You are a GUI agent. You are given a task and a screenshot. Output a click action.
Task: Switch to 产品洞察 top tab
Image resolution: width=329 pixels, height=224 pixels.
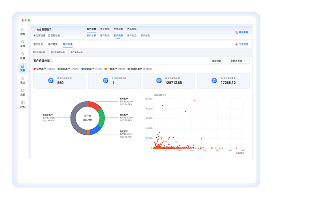[132, 29]
